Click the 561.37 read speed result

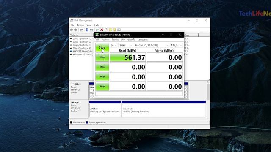[128, 57]
